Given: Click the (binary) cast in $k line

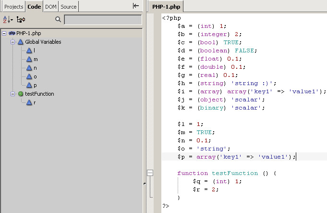Looking at the screenshot, I should click(x=211, y=108).
